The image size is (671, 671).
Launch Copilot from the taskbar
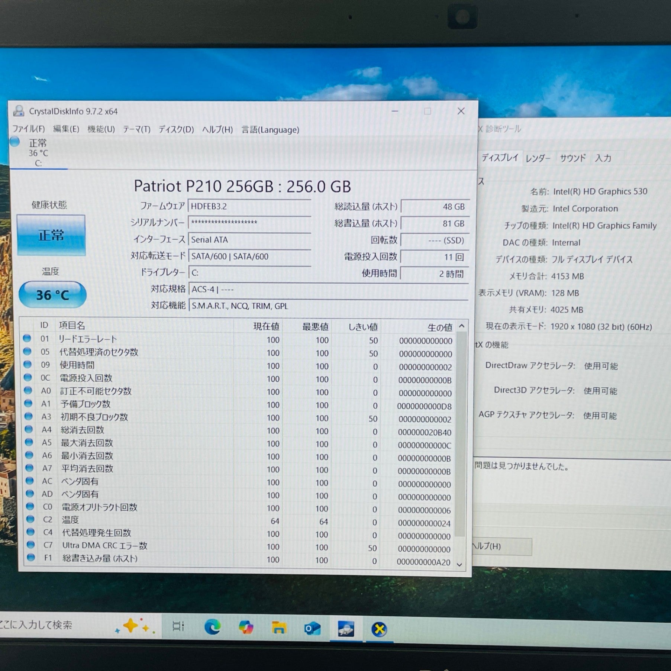click(x=246, y=628)
